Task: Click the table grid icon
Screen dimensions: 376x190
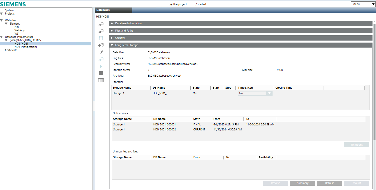Action: [x=101, y=80]
